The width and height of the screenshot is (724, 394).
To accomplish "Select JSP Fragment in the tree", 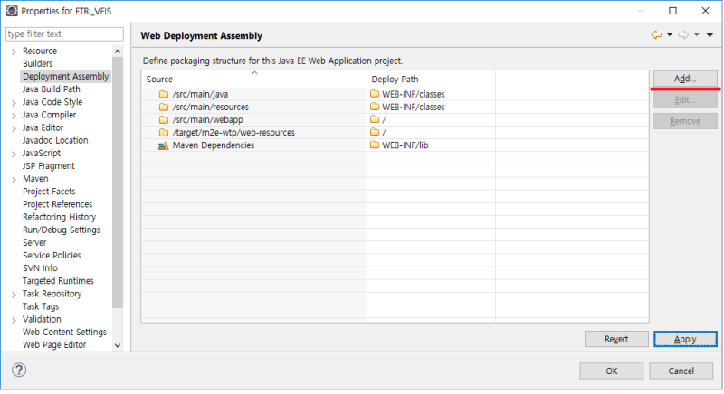I will coord(49,166).
